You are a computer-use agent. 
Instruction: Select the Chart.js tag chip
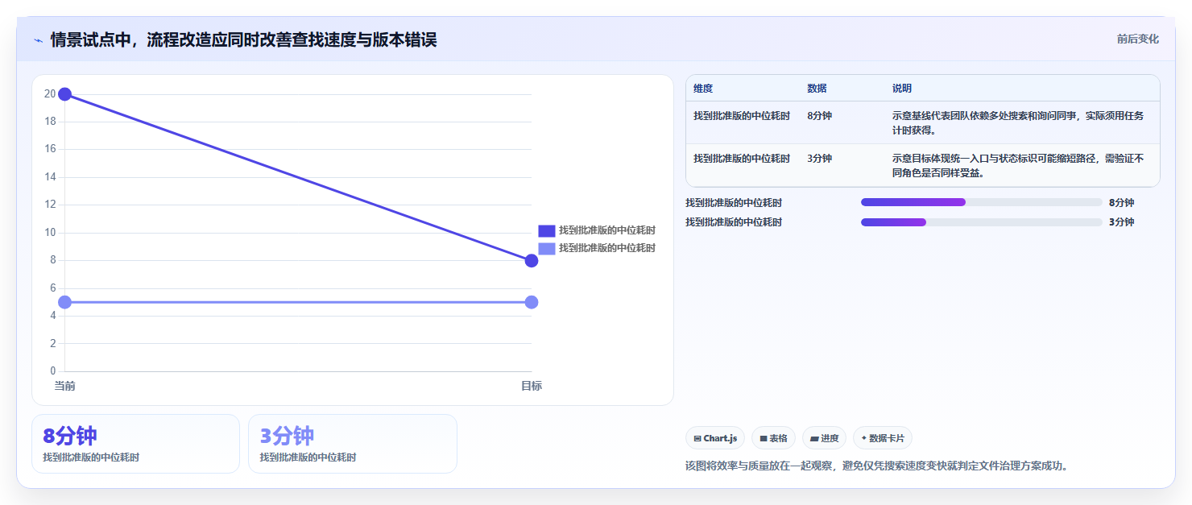[715, 438]
